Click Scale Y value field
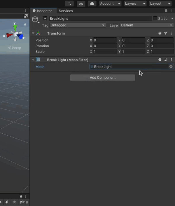Viewport: 175px width, 206px height. click(x=133, y=51)
